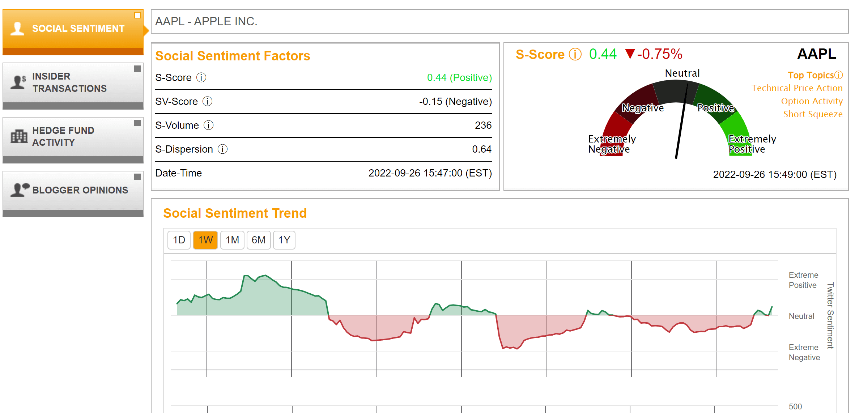Click the red down-triangle change indicator
Image resolution: width=855 pixels, height=413 pixels.
(630, 54)
